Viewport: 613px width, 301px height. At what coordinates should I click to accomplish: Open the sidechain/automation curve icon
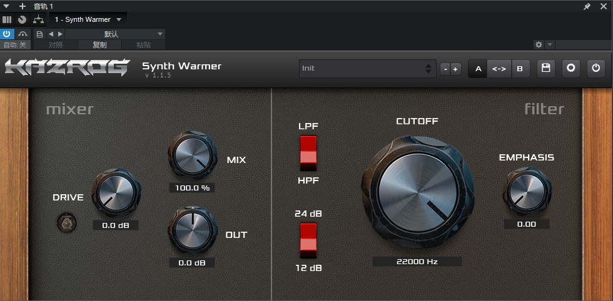tap(23, 34)
